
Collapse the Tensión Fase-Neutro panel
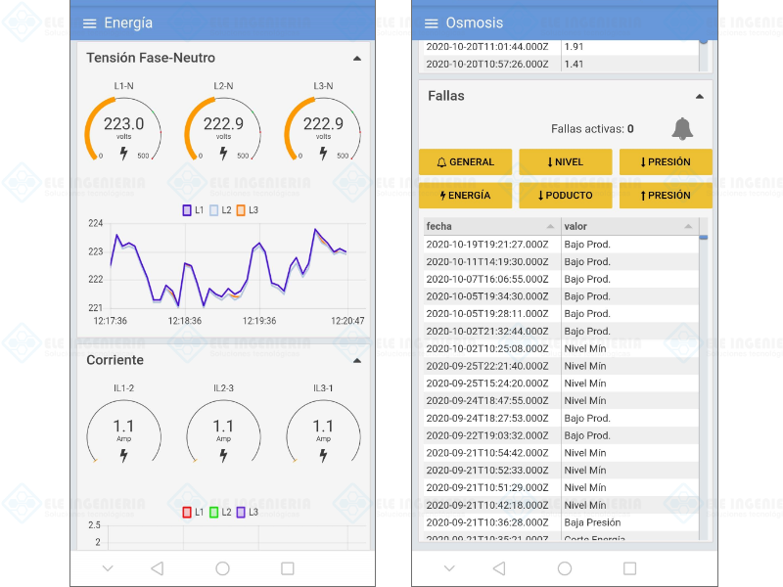tap(356, 59)
